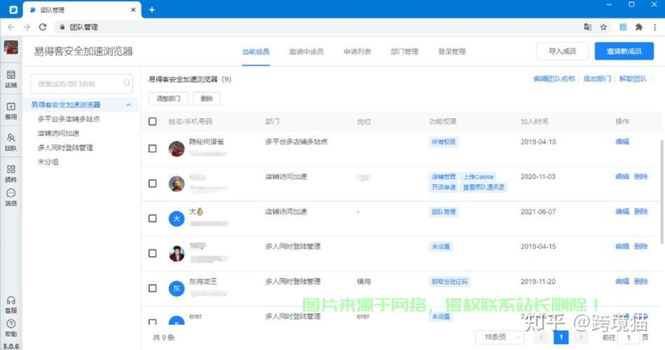Click the blue 东 avatar of 东海龙王
This screenshot has width=665, height=350.
point(177,288)
